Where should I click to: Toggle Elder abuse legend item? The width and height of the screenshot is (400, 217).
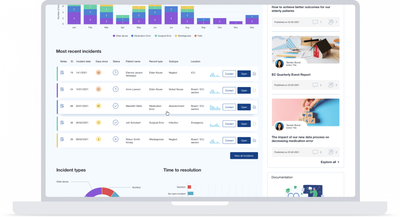(120, 36)
